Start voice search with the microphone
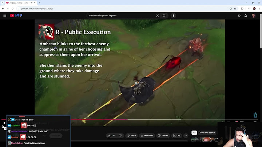Image resolution: width=262 pixels, height=147 pixels. 173,16
